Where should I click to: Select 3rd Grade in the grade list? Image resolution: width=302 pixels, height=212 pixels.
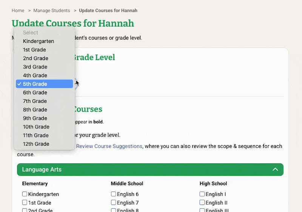click(35, 67)
